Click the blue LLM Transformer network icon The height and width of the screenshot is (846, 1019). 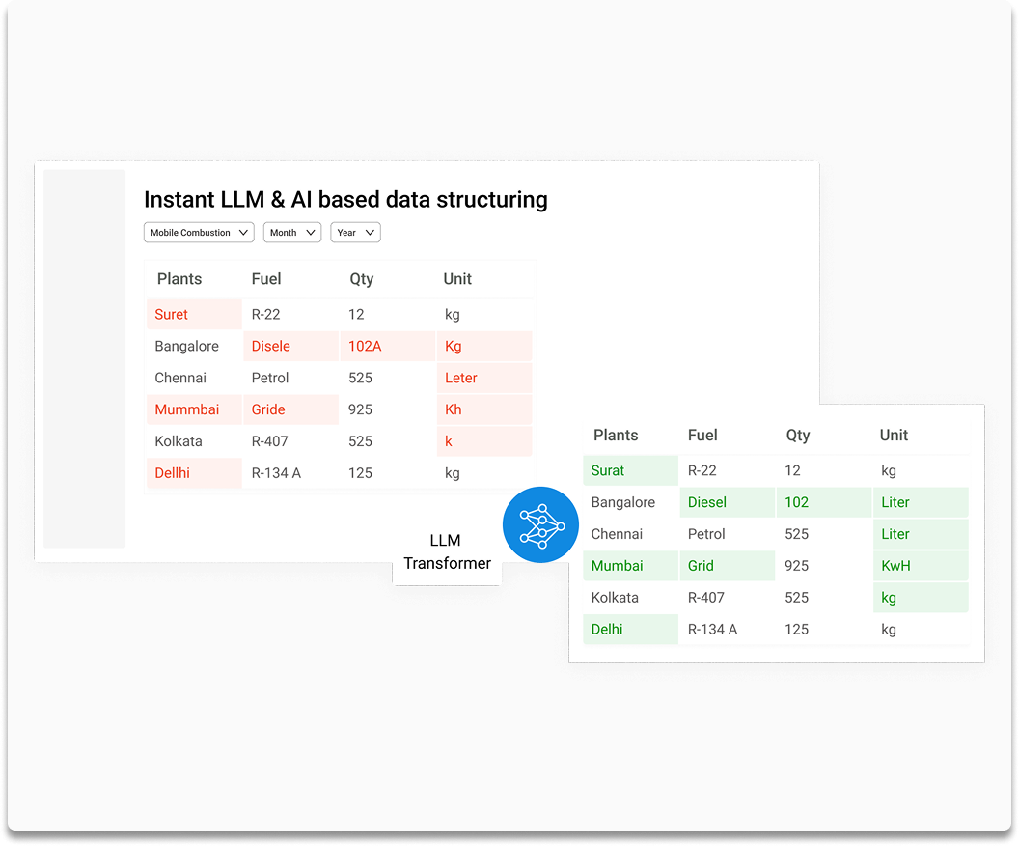540,523
